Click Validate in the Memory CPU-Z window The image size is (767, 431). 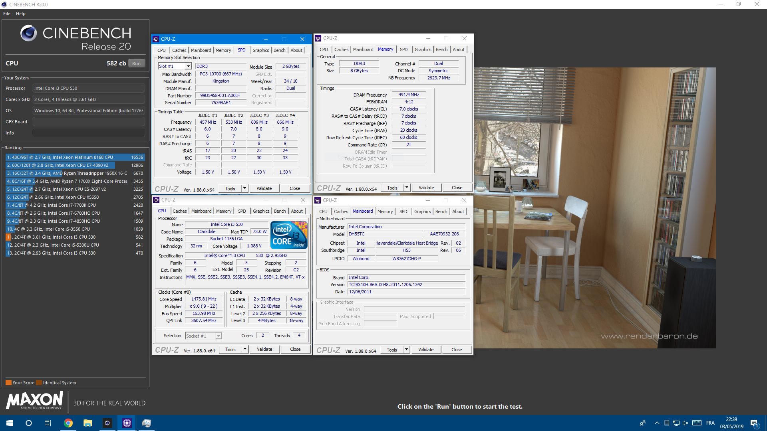(x=426, y=188)
